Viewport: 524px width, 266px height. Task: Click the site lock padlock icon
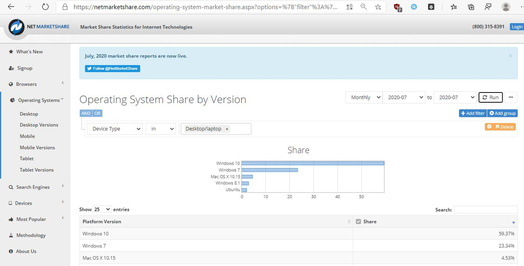tap(65, 7)
